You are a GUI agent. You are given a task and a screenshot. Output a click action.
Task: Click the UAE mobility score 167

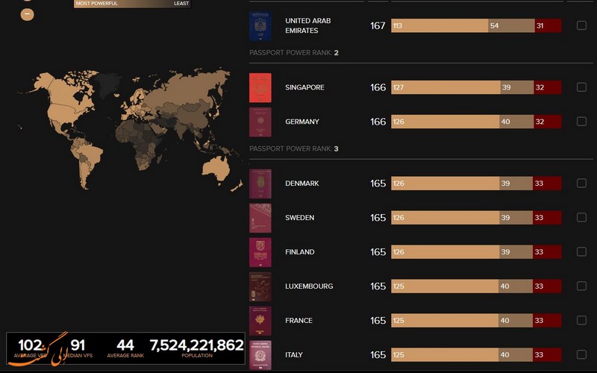(378, 25)
